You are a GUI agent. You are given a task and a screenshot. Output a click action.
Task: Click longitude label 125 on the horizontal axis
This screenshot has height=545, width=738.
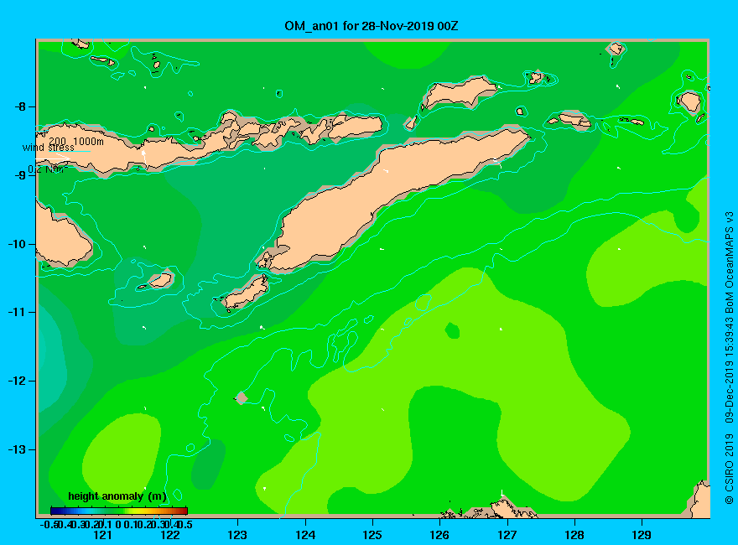point(372,535)
